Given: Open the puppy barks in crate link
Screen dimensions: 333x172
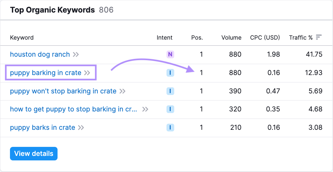Looking at the screenshot, I should tap(42, 128).
